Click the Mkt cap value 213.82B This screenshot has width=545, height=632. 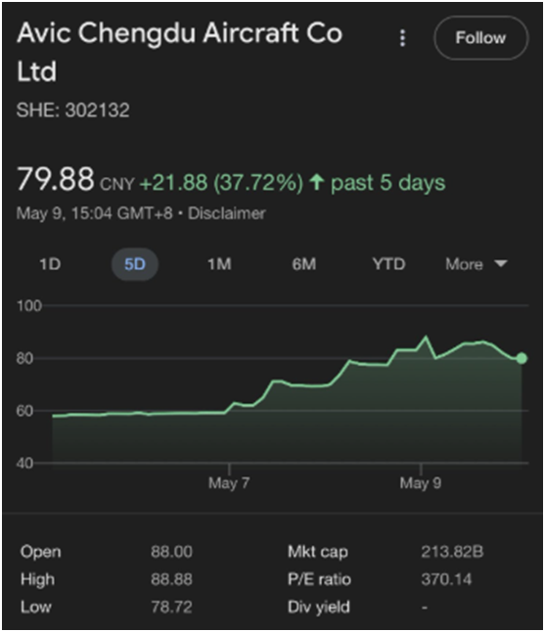(x=452, y=552)
